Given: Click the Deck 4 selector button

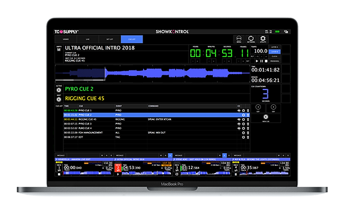Looking at the screenshot, I should pyautogui.click(x=236, y=168).
